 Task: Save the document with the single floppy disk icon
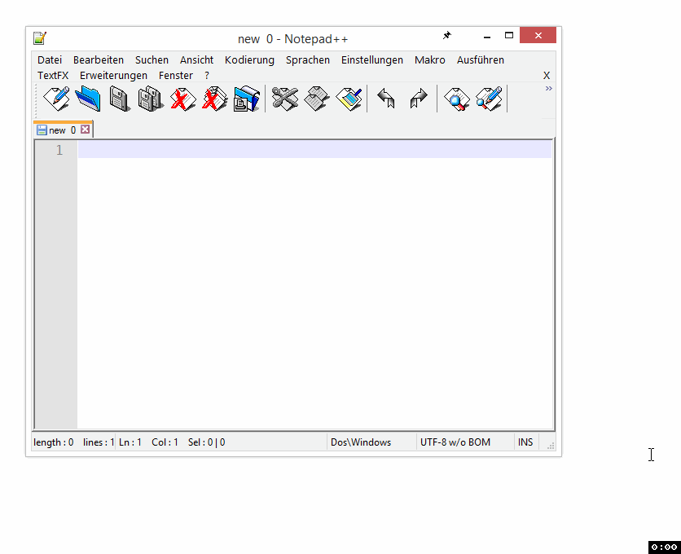click(119, 99)
